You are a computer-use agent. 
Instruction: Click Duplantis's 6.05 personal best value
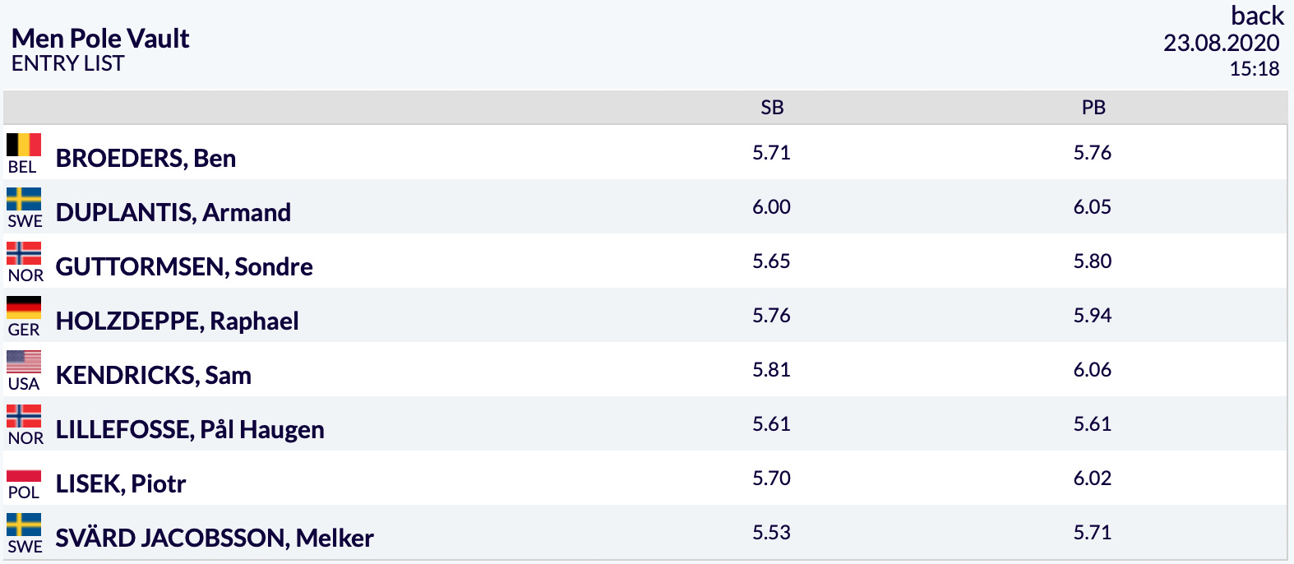(x=1093, y=206)
